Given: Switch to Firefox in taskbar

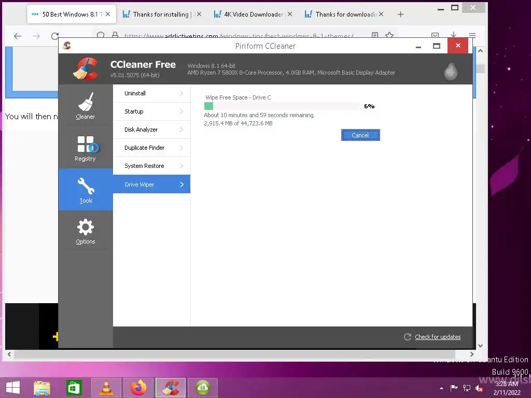Looking at the screenshot, I should point(138,388).
